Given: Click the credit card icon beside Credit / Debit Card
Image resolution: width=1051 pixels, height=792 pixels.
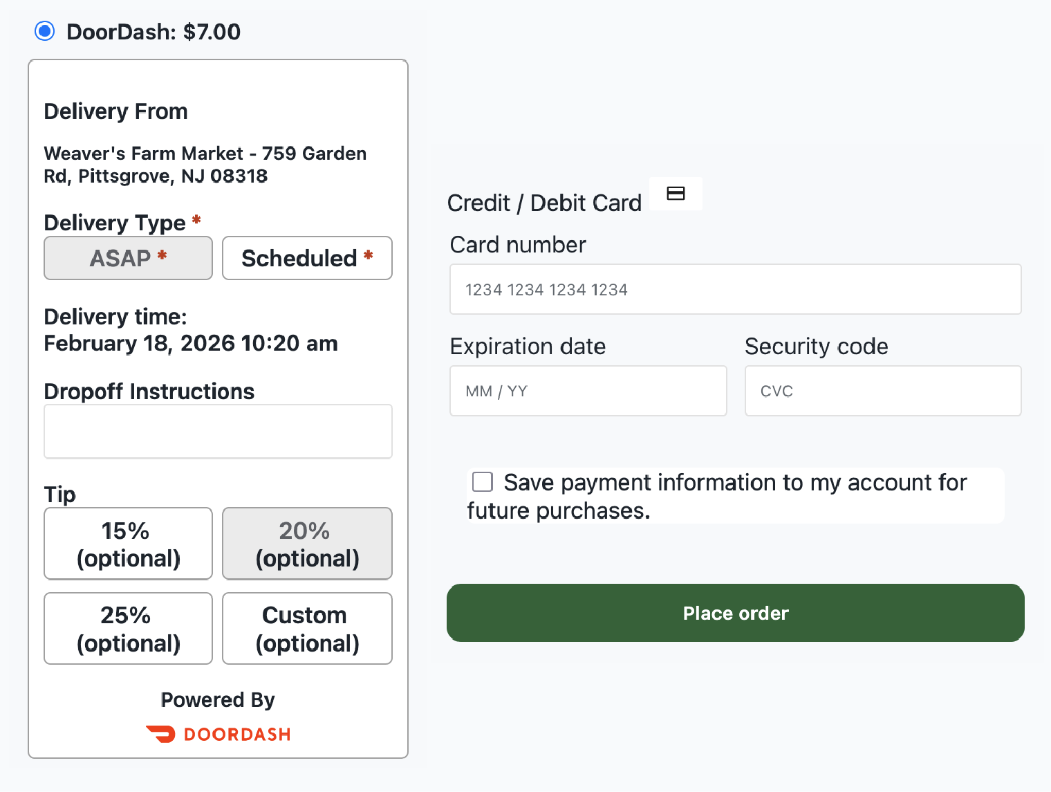Looking at the screenshot, I should (x=675, y=194).
